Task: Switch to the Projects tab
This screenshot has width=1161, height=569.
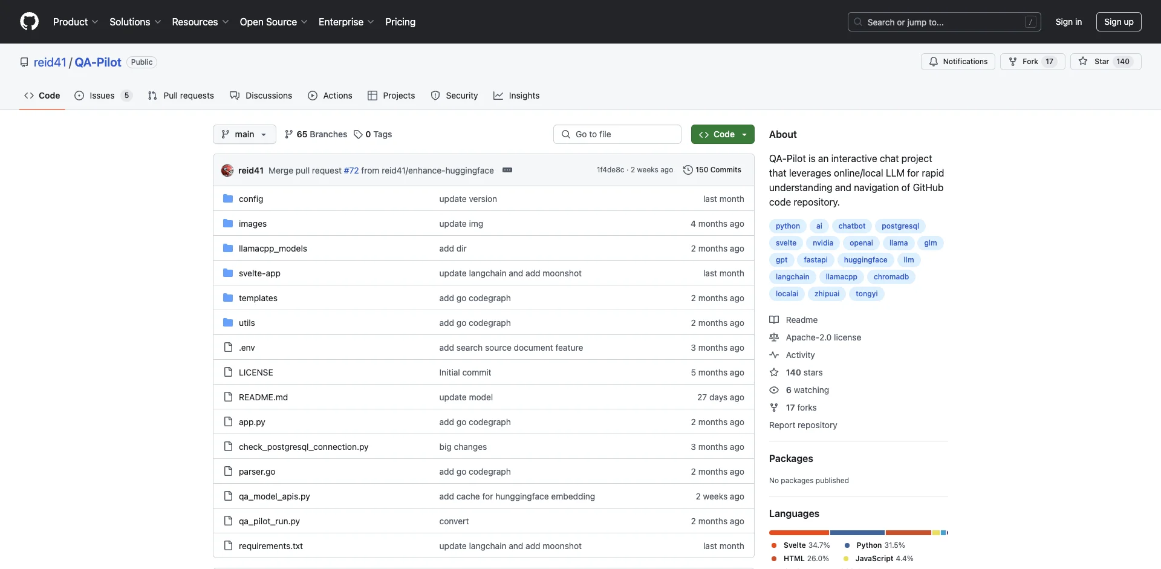Action: pyautogui.click(x=391, y=96)
